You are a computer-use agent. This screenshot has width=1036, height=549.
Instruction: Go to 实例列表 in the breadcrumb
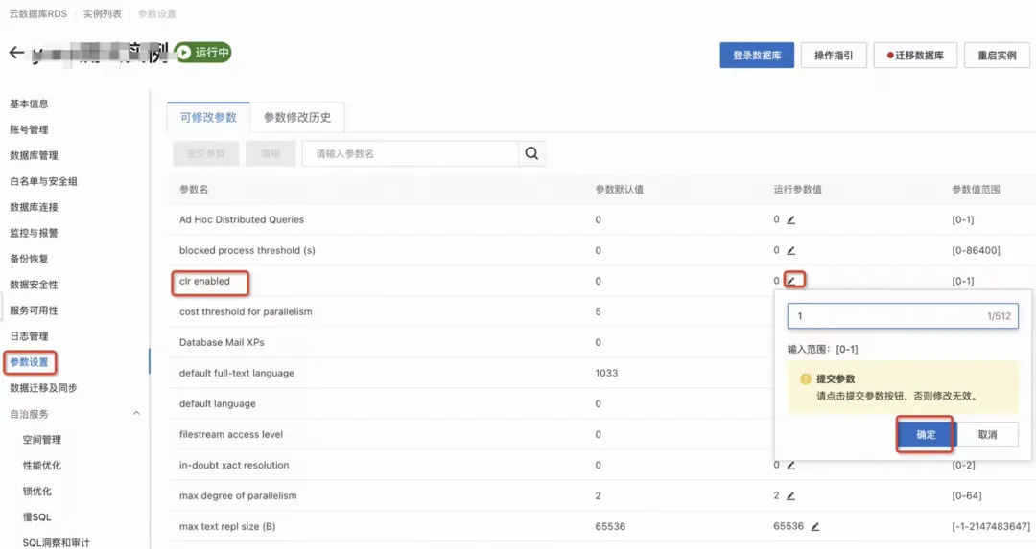(102, 14)
